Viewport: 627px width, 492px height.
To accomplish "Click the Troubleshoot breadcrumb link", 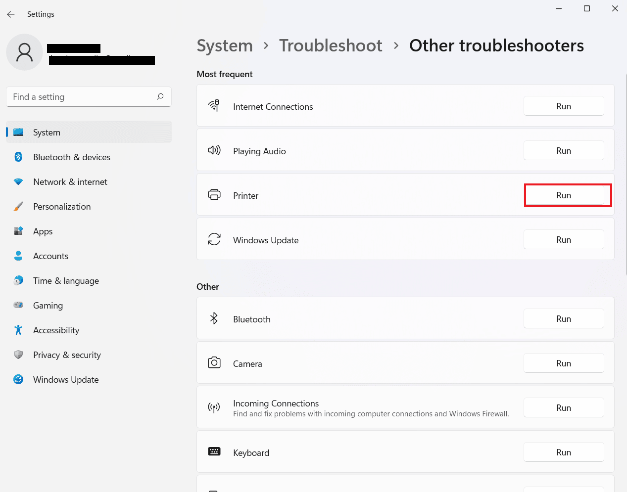I will pyautogui.click(x=331, y=45).
